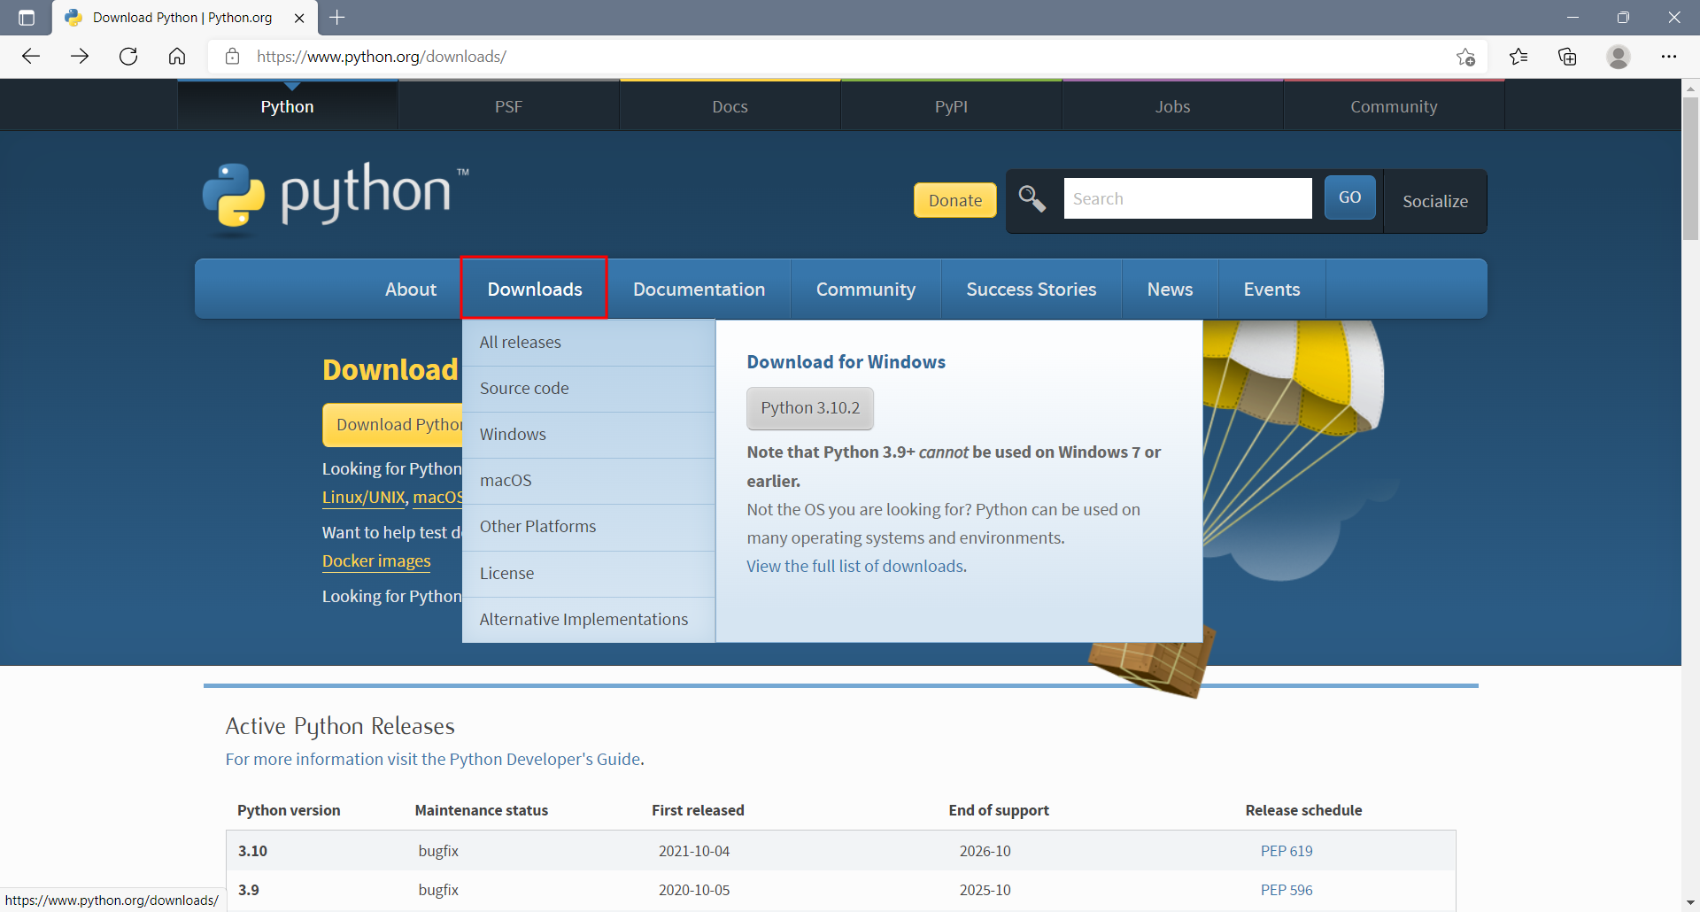Open the Linux/UNIX link
Viewport: 1700px width, 912px height.
364,498
